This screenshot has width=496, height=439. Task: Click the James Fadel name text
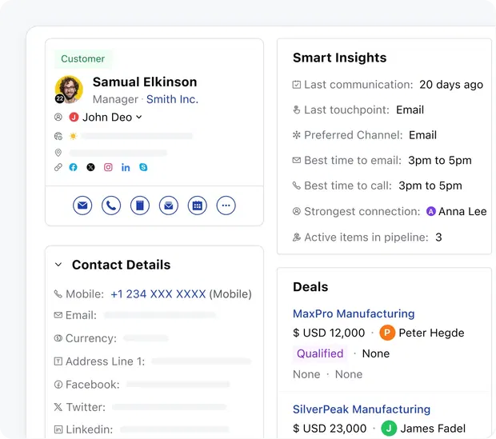tap(433, 429)
